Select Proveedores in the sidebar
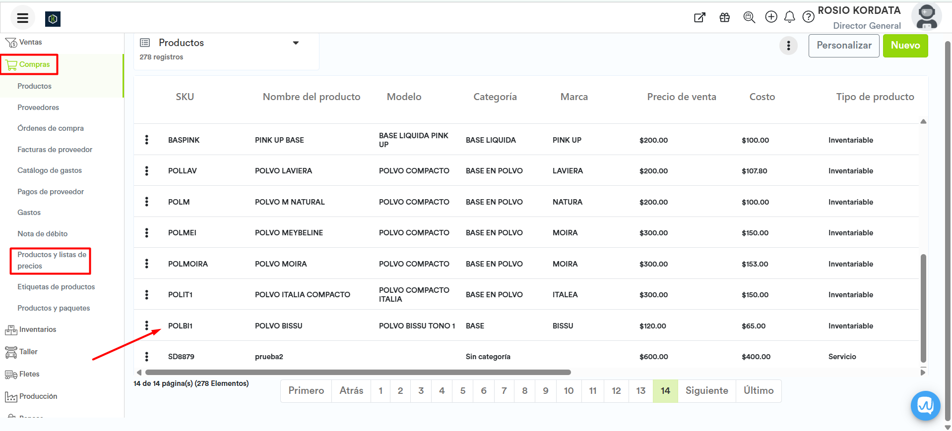 [x=38, y=108]
